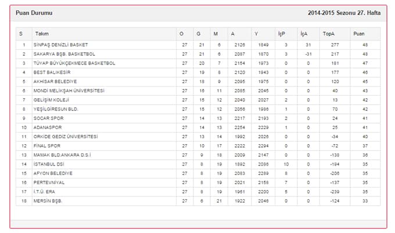This screenshot has height=233, width=395.
Task: Select İSTANBUL DSİ team row
Action: pos(198,164)
